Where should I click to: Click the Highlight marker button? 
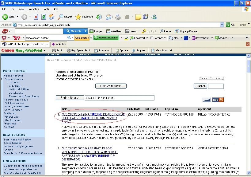tap(149, 31)
